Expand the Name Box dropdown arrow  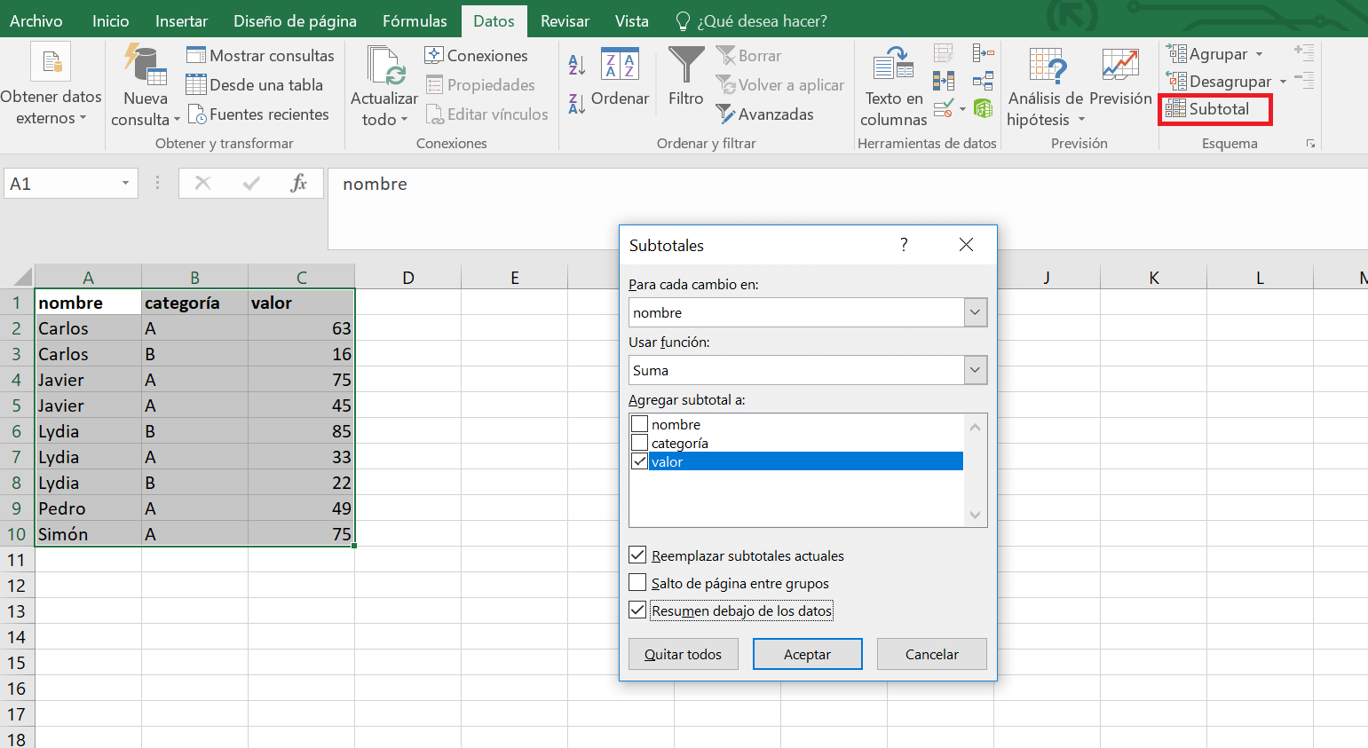[x=125, y=184]
